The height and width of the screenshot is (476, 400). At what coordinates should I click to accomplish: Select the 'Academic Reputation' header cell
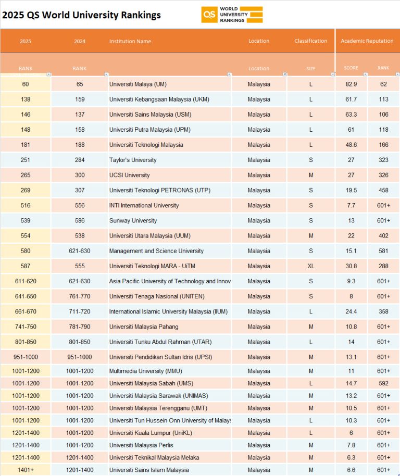367,41
